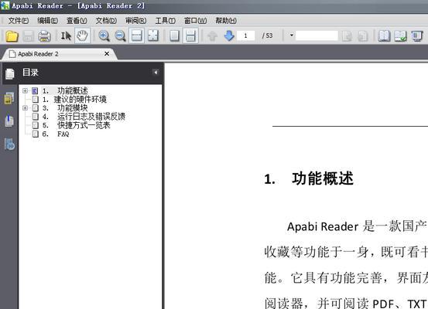Select 6. FAQ in the contents tree
This screenshot has width=428, height=309.
(56, 134)
